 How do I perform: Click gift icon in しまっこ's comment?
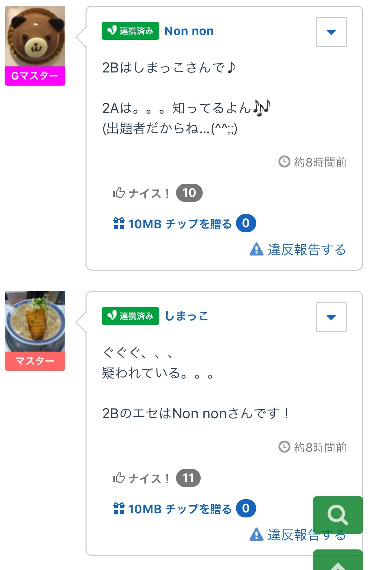(x=119, y=509)
